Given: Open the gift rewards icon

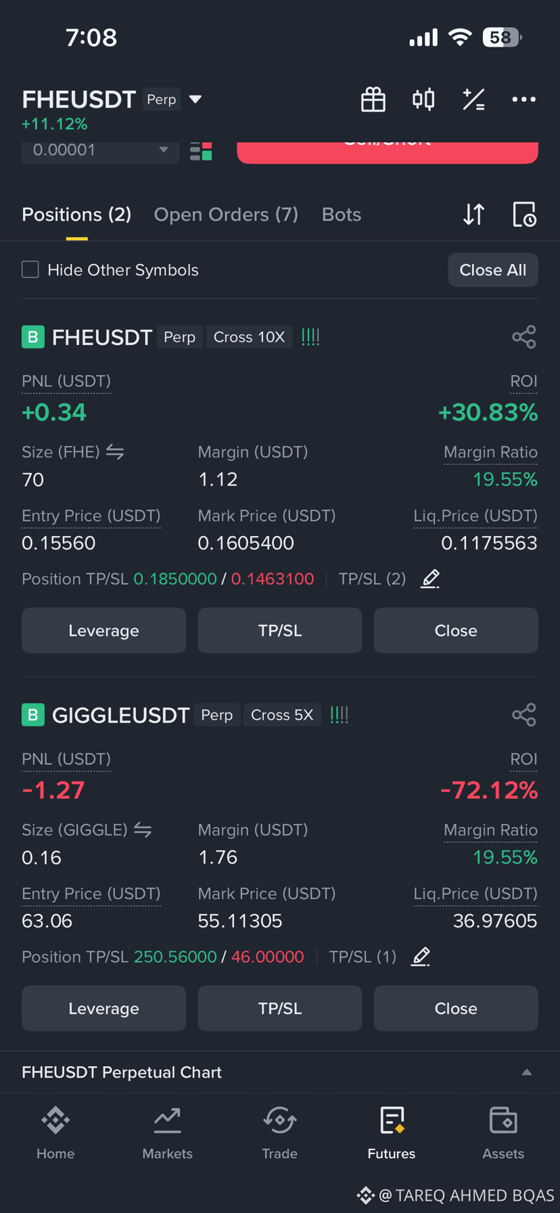Looking at the screenshot, I should [x=373, y=100].
